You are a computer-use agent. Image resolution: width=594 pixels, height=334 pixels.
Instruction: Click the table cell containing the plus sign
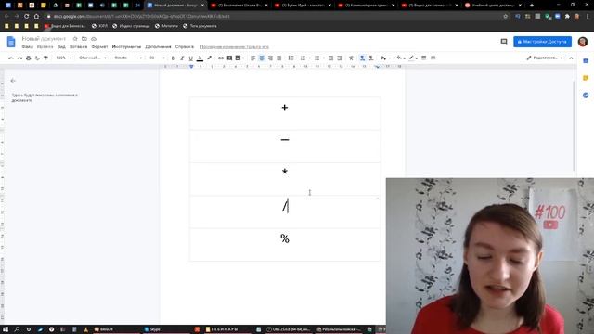pyautogui.click(x=285, y=113)
